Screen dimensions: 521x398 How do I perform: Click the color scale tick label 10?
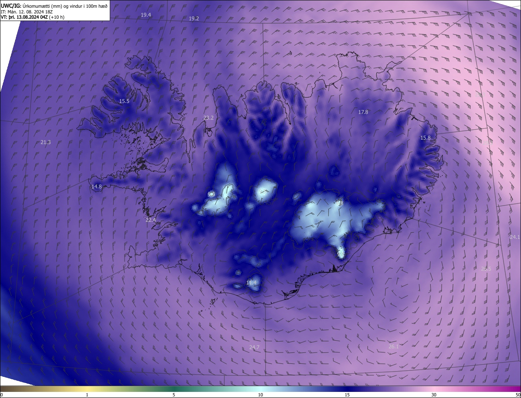[x=260, y=395]
